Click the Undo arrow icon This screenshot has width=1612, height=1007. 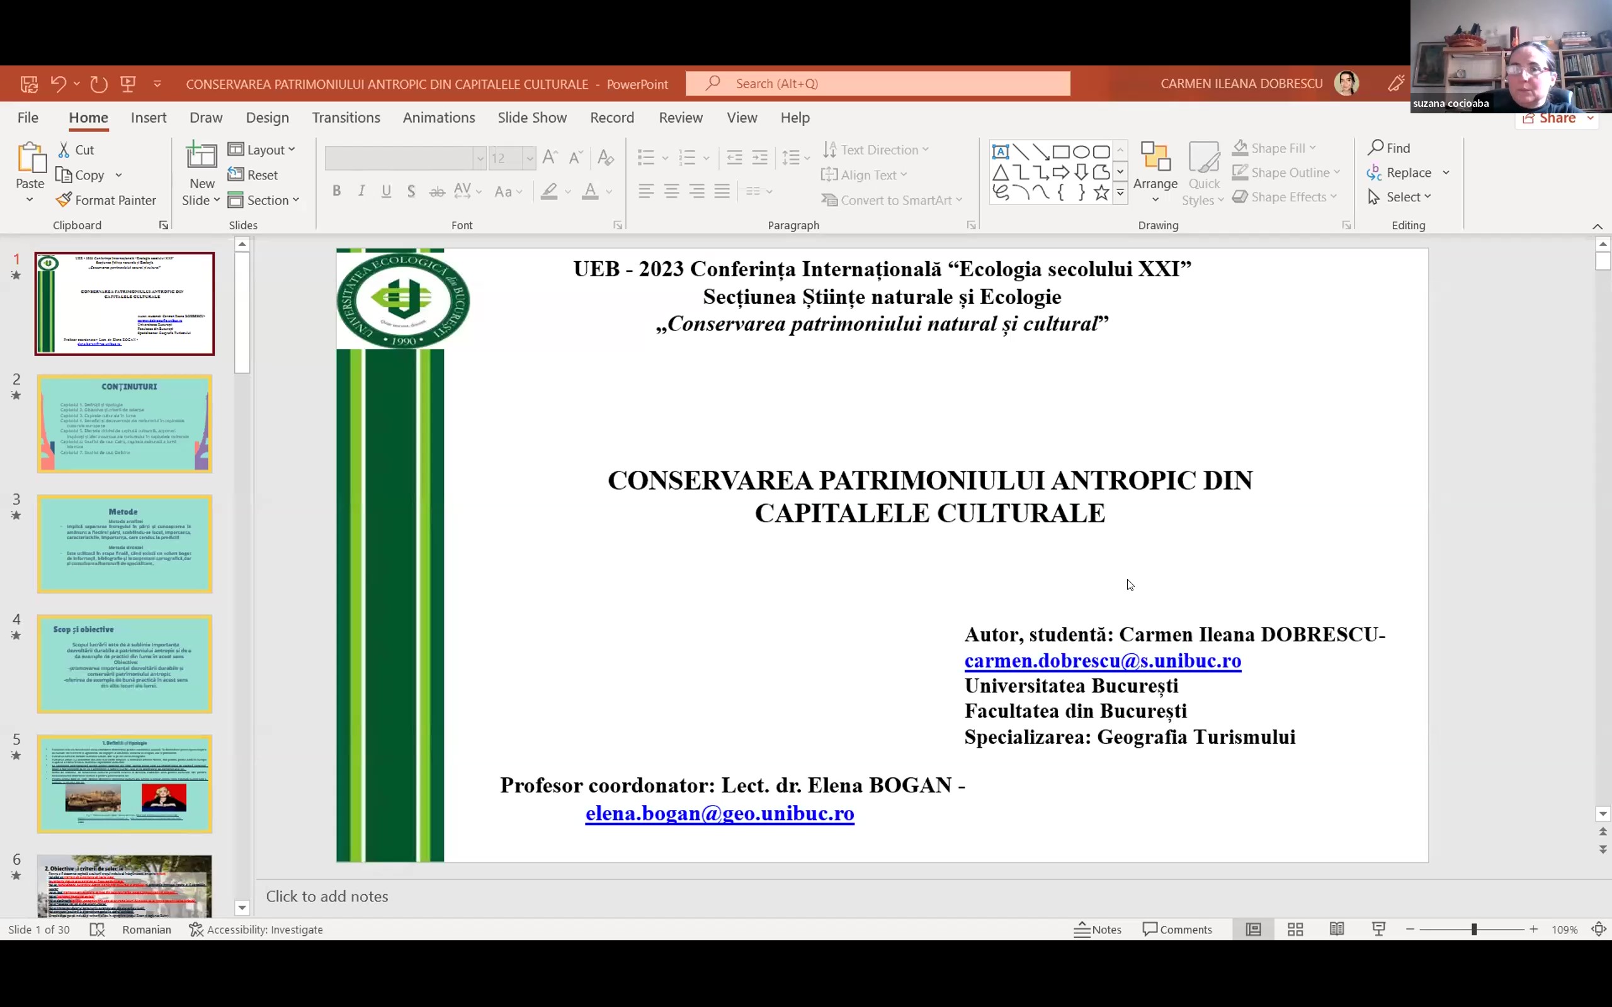tap(58, 84)
